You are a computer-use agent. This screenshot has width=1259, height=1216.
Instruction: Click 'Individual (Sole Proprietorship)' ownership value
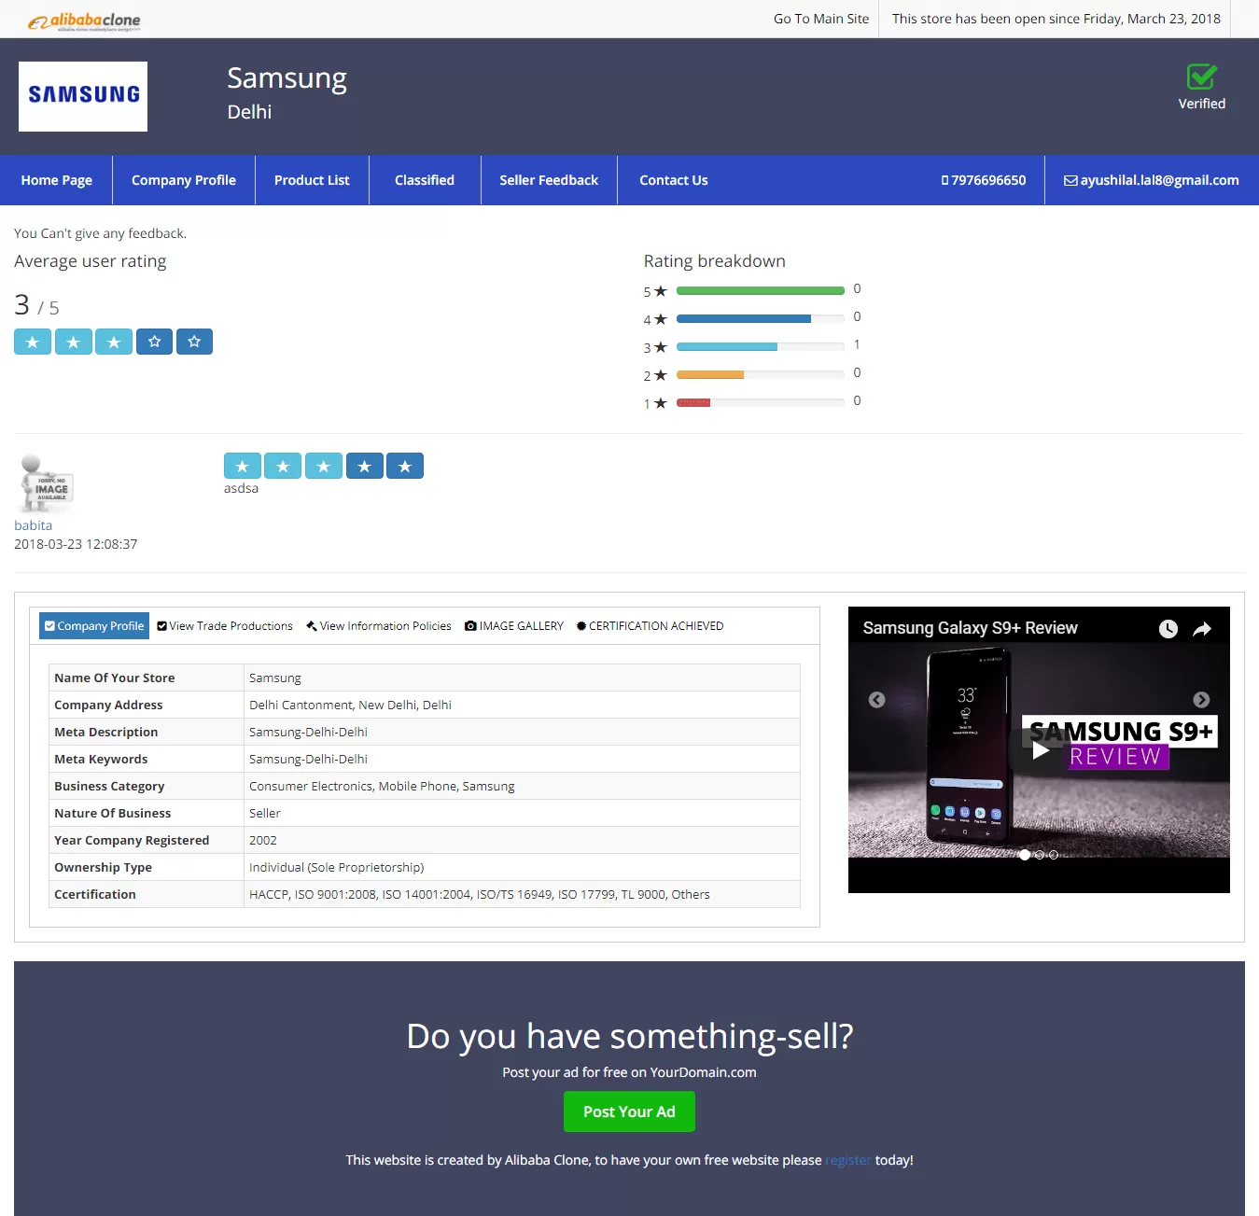(337, 867)
